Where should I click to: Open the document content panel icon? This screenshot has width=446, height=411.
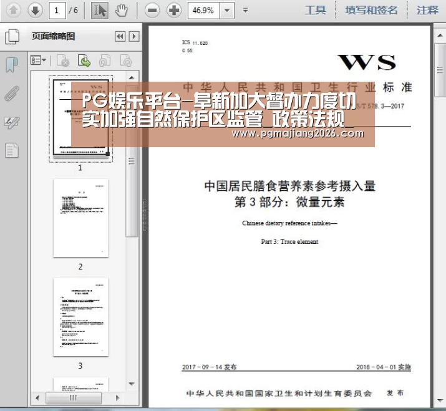[x=12, y=150]
